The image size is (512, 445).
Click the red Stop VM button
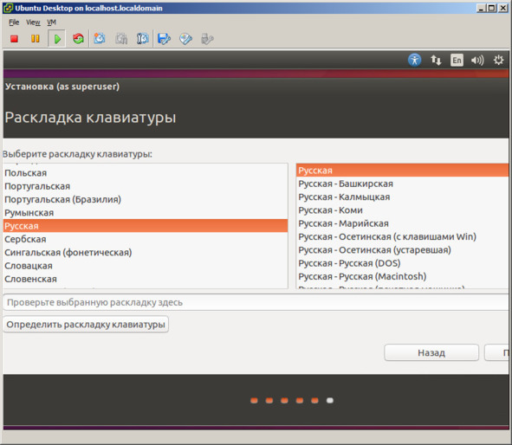14,39
